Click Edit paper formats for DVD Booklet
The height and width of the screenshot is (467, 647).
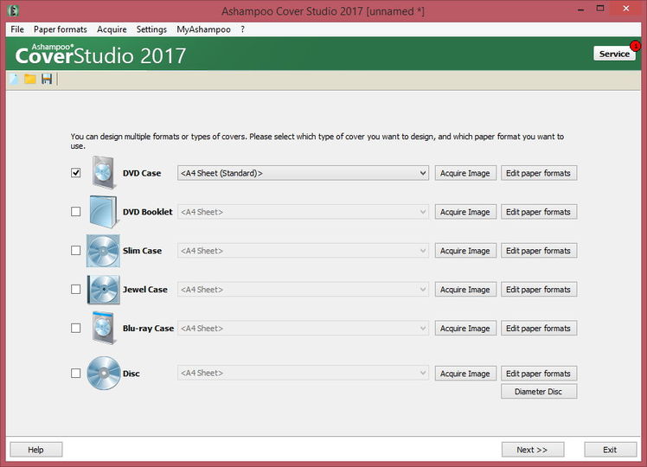pyautogui.click(x=539, y=212)
